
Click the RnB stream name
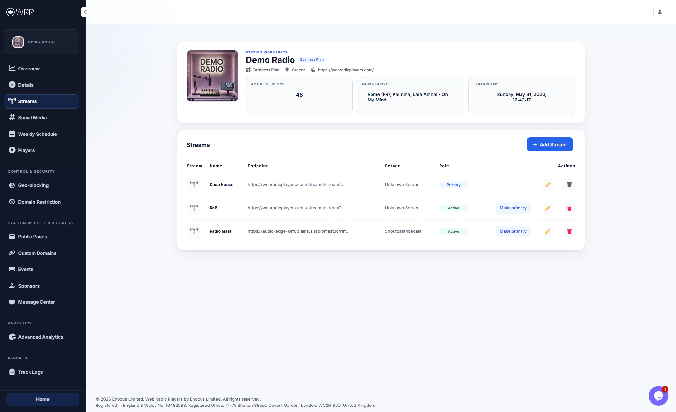[x=213, y=208]
